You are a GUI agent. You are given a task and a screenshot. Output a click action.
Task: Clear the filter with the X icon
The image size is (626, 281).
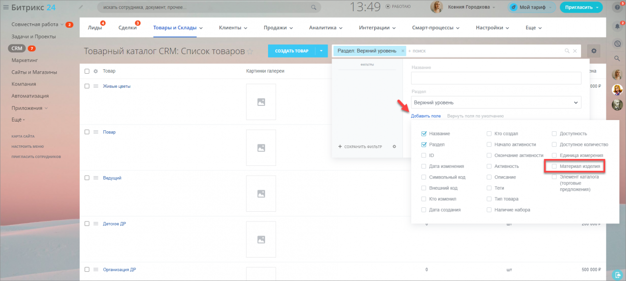click(575, 51)
